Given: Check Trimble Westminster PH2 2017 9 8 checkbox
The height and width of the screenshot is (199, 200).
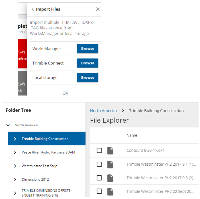Looking at the screenshot, I should (99, 178).
